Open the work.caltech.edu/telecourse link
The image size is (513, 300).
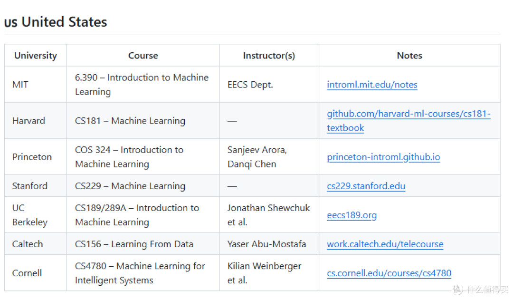[385, 244]
